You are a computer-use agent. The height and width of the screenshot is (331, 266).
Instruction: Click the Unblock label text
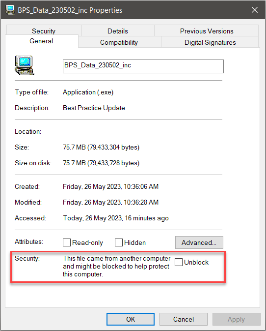click(x=196, y=262)
